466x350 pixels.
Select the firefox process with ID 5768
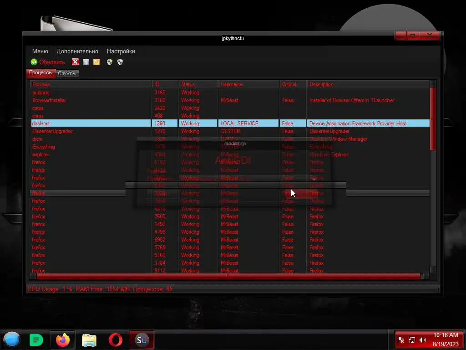[230, 247]
